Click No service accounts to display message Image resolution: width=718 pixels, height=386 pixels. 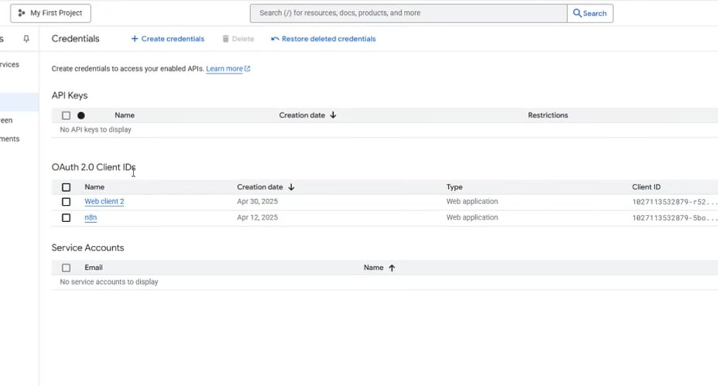(109, 282)
